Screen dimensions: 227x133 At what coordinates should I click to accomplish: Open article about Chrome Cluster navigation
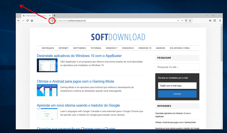[76, 128]
